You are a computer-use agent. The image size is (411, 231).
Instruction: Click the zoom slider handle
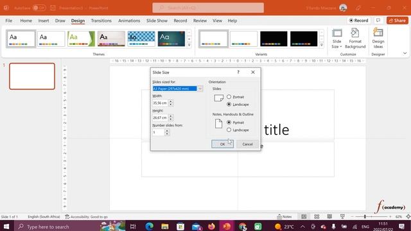365,217
